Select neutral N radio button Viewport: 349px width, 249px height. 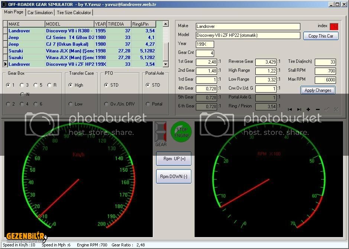(x=22, y=94)
